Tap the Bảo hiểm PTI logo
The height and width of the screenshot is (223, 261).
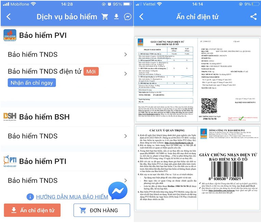pos(10,161)
